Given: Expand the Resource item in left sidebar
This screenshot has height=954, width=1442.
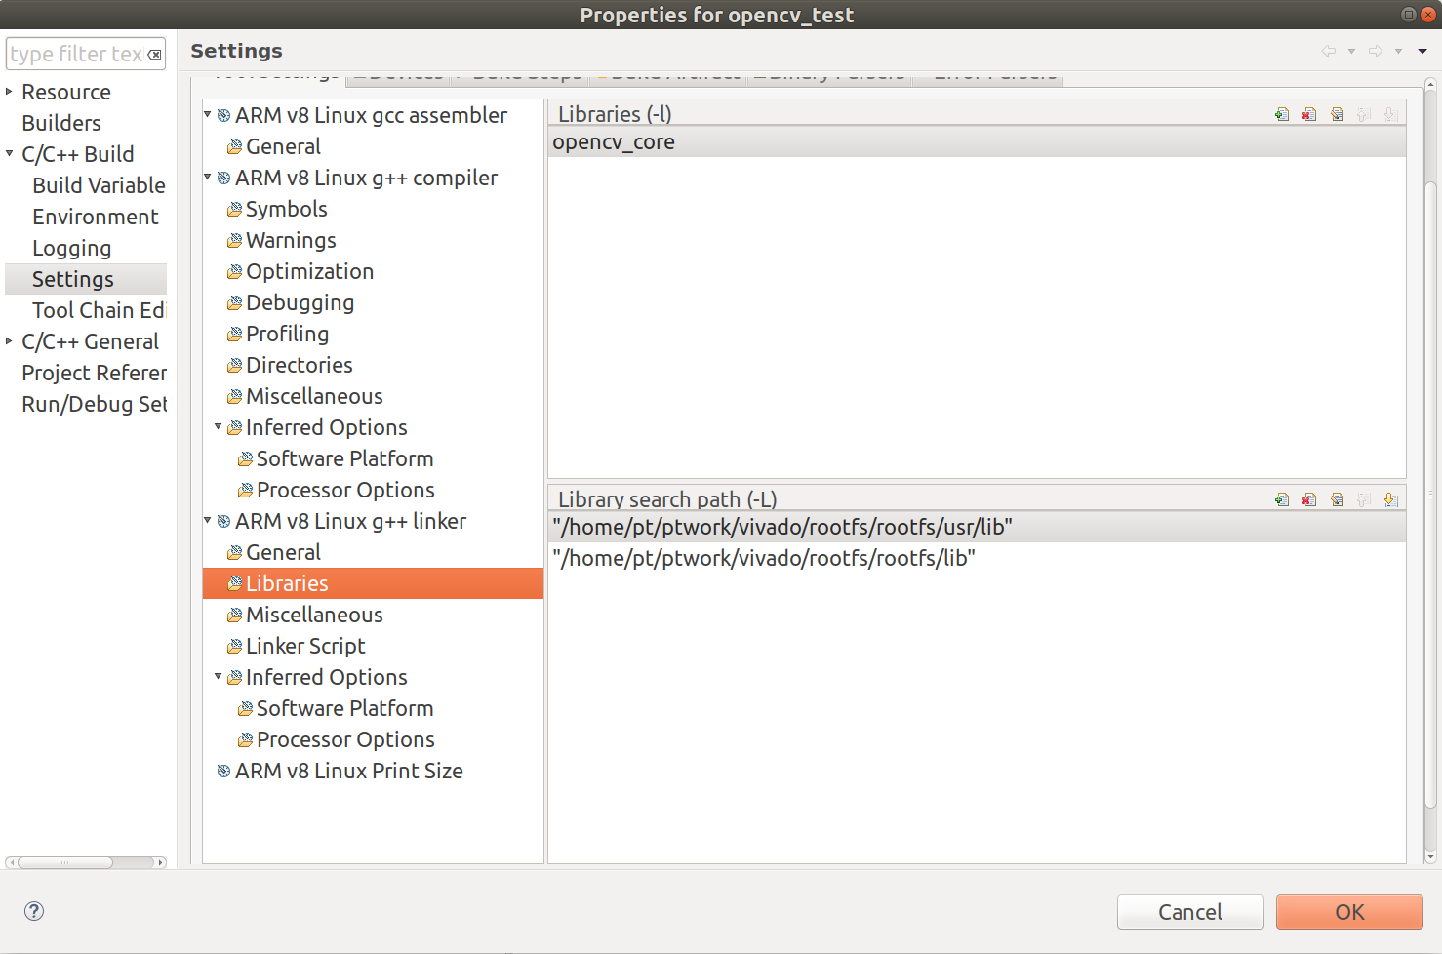Looking at the screenshot, I should coord(9,91).
